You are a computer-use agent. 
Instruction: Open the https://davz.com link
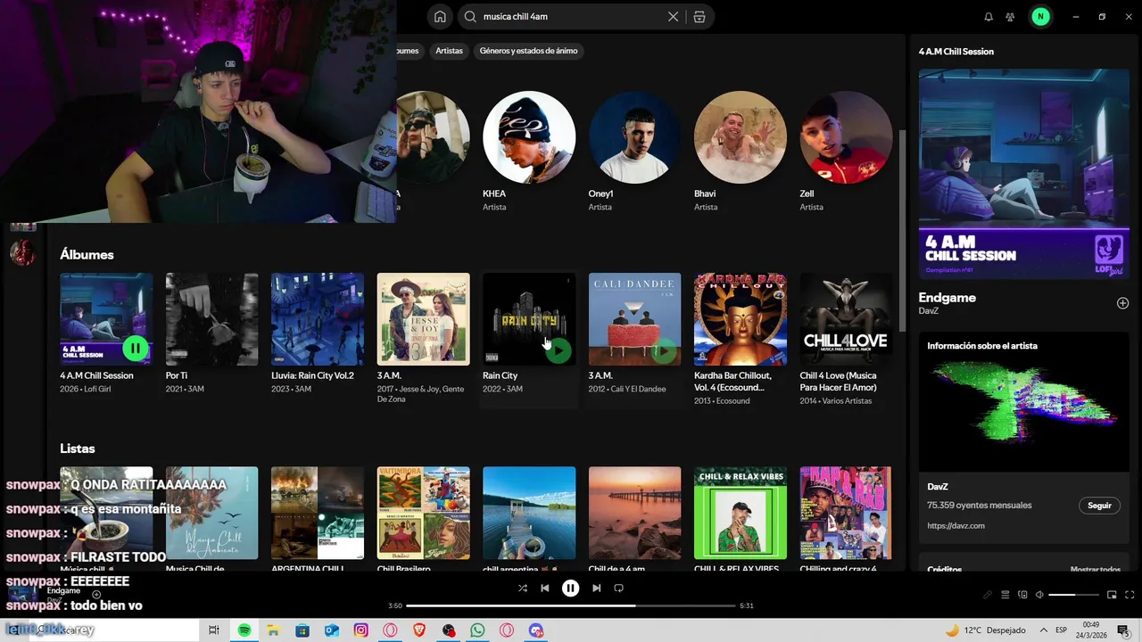pos(956,526)
